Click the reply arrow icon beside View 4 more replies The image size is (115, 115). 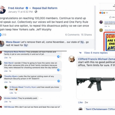click(x=80, y=53)
